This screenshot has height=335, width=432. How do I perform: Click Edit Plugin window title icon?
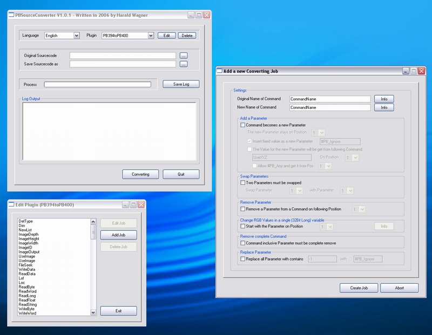pyautogui.click(x=11, y=205)
